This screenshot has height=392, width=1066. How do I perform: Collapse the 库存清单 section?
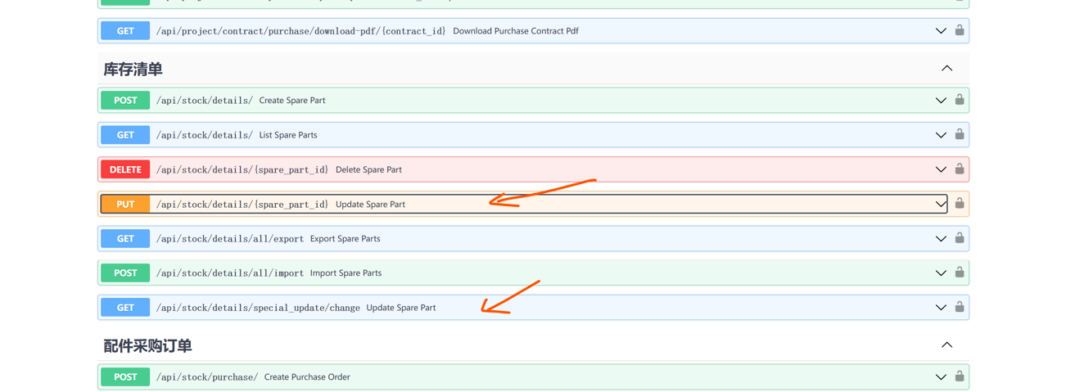click(946, 69)
